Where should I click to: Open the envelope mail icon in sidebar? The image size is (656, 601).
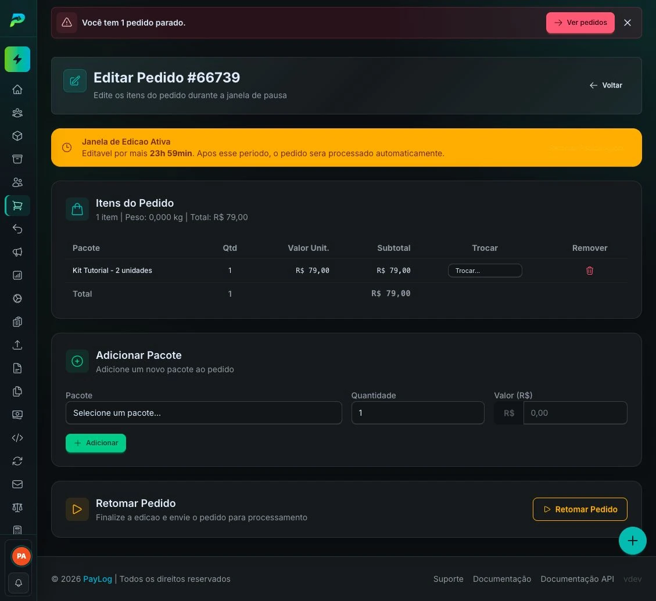[17, 484]
